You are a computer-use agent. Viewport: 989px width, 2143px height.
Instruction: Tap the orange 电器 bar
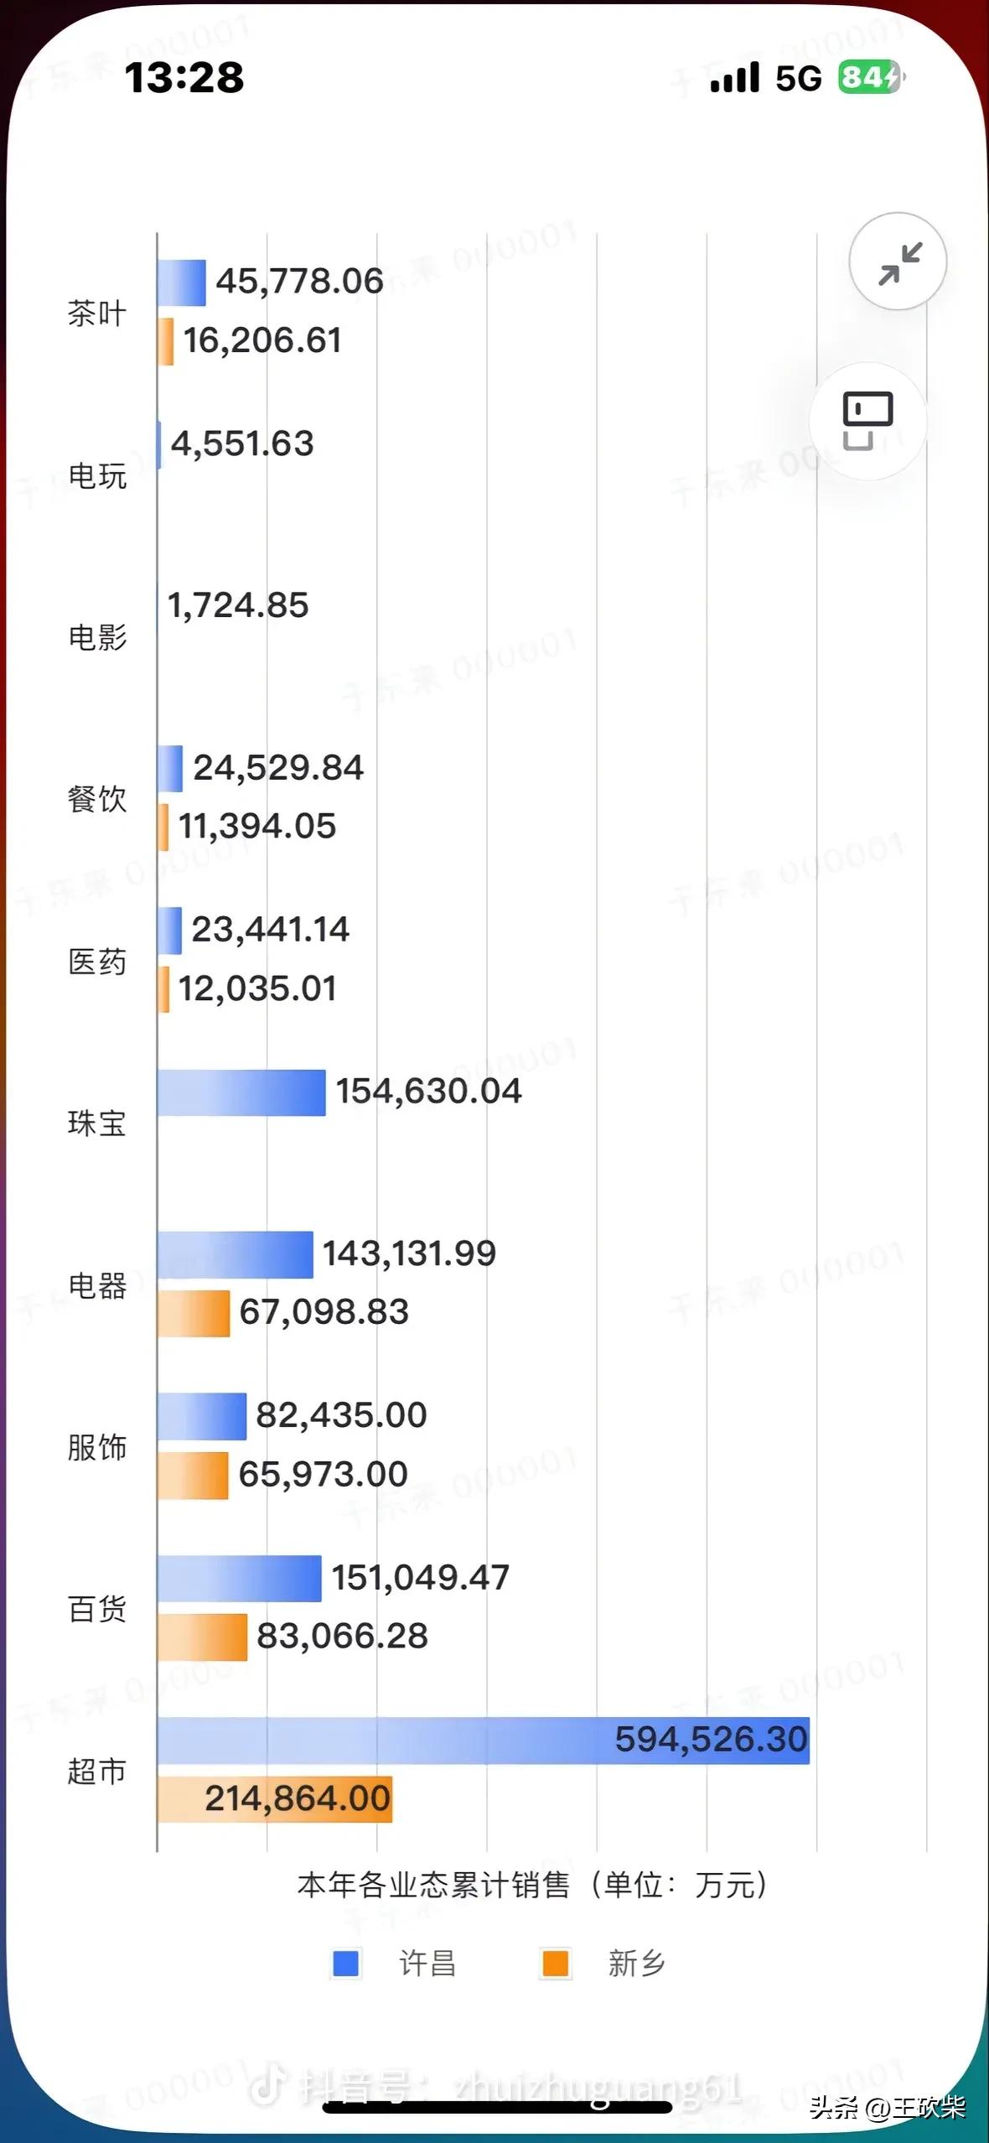click(194, 1313)
